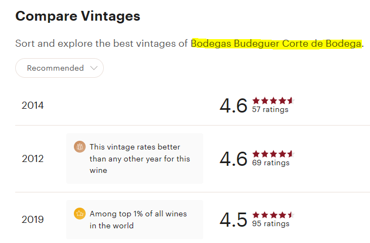
Task: Click the star rating icons for 2012
Action: pos(273,154)
